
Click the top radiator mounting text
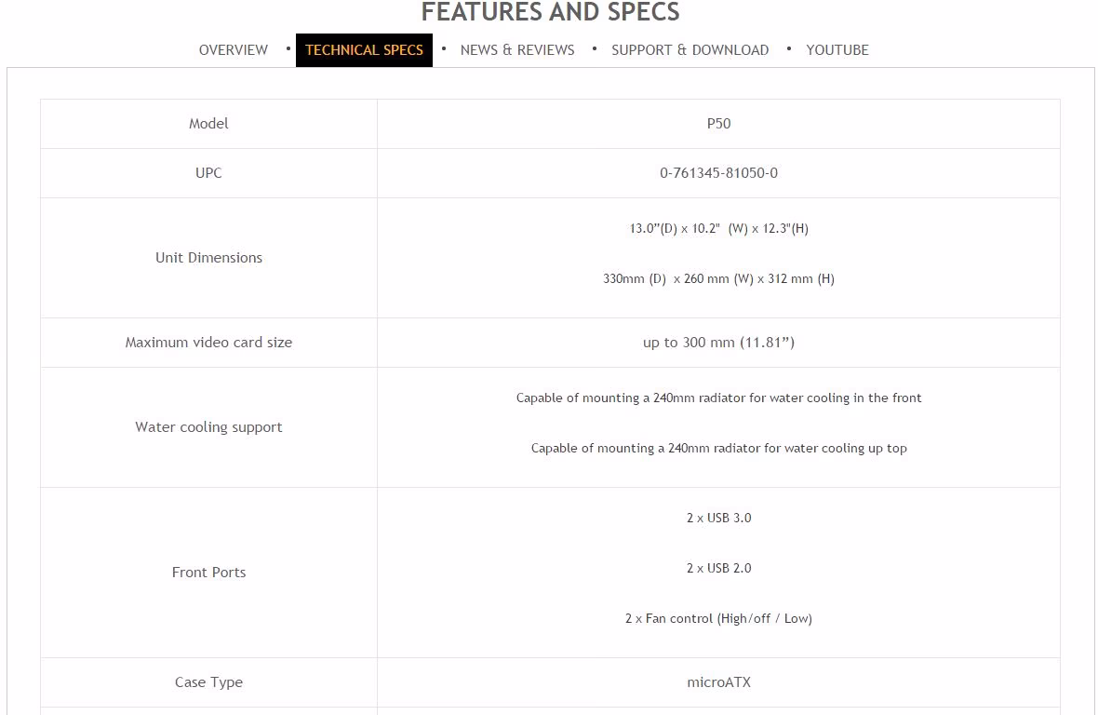point(718,448)
